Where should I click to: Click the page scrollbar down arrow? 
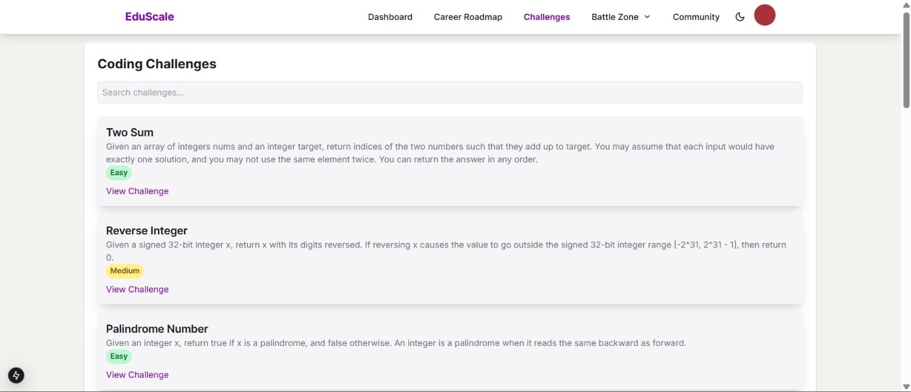tap(906, 387)
